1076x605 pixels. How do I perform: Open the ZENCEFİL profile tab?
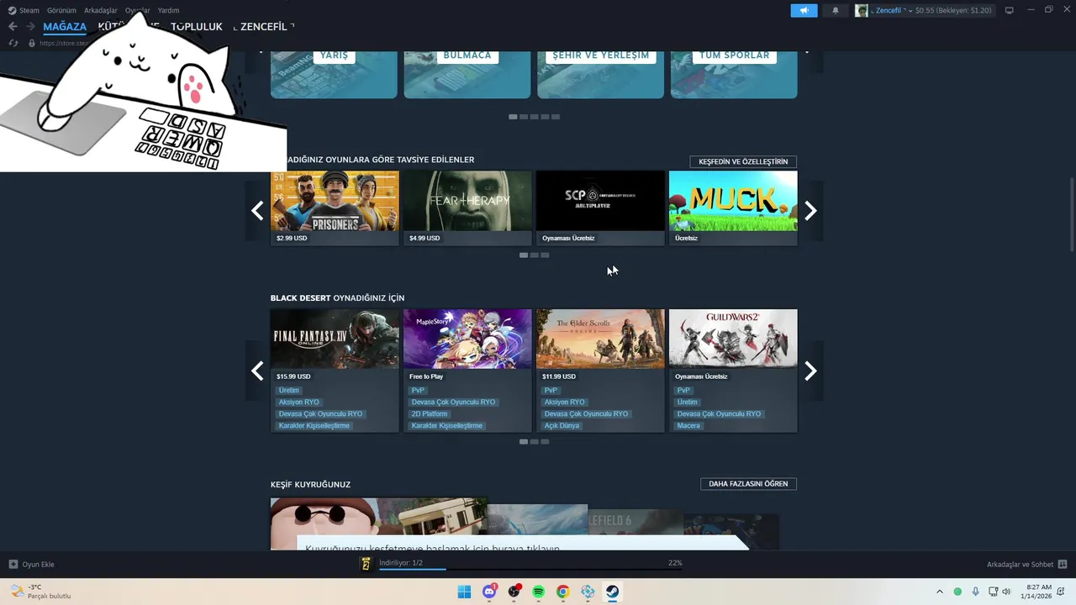[x=264, y=27]
